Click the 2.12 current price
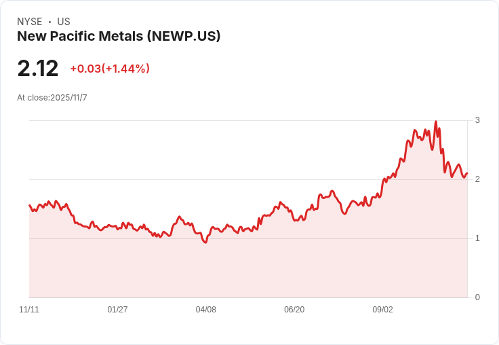This screenshot has height=345, width=499. 38,69
